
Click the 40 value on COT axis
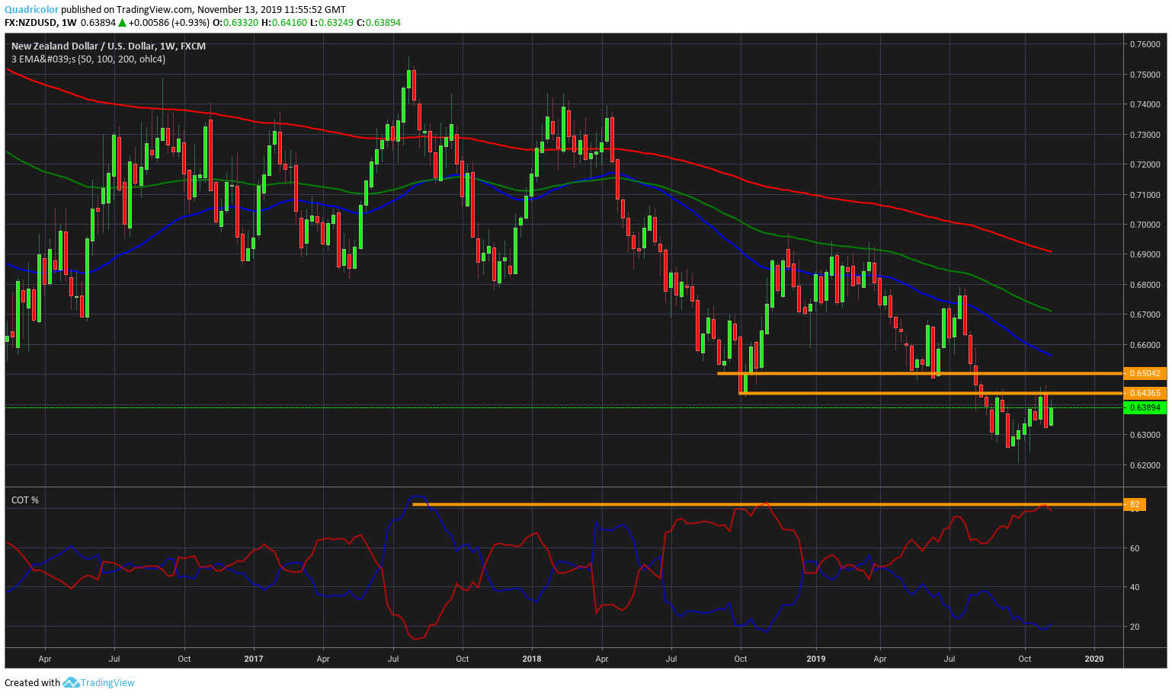(1135, 587)
